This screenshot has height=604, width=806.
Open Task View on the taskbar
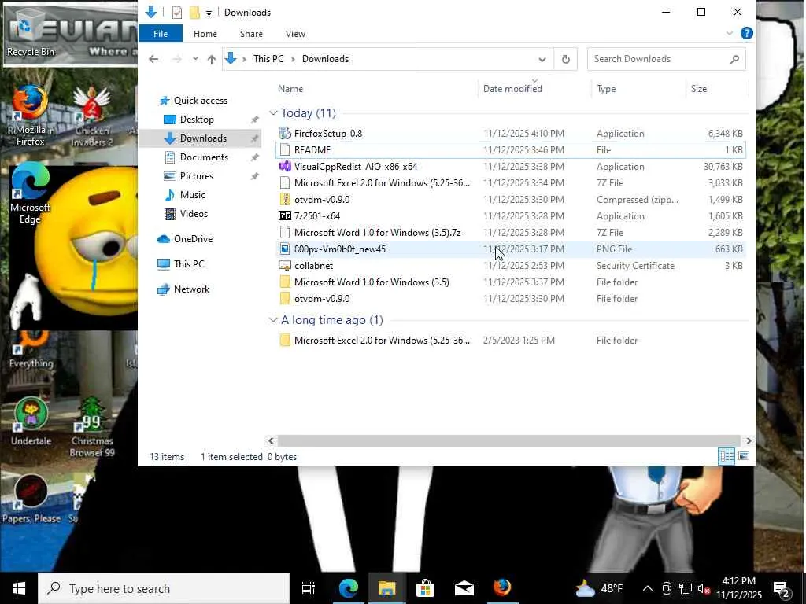309,588
